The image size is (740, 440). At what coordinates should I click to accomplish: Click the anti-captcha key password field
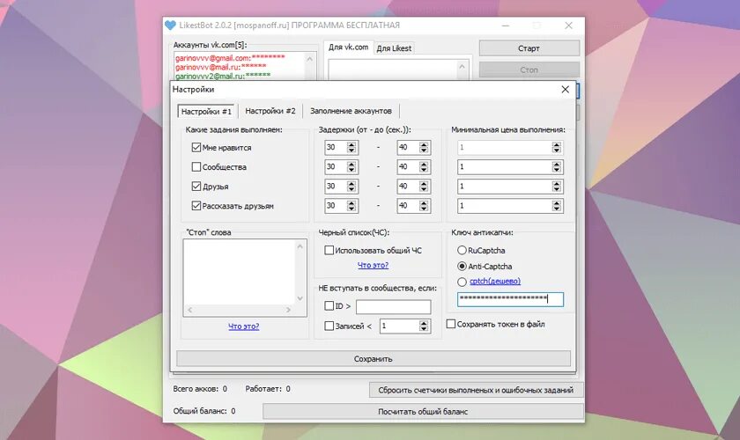[x=510, y=299]
